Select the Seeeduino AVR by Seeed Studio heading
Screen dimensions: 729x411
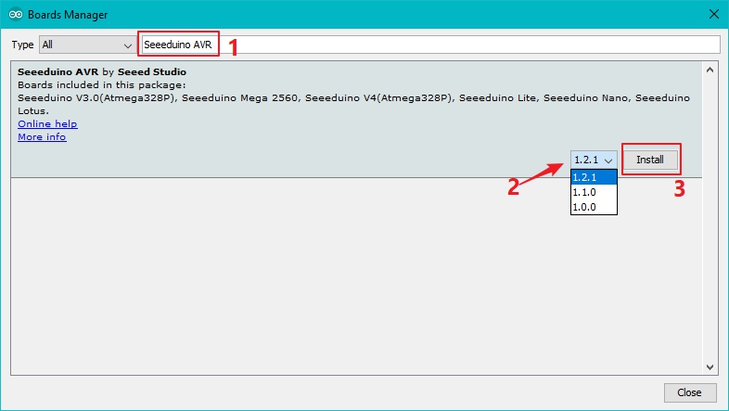click(102, 71)
